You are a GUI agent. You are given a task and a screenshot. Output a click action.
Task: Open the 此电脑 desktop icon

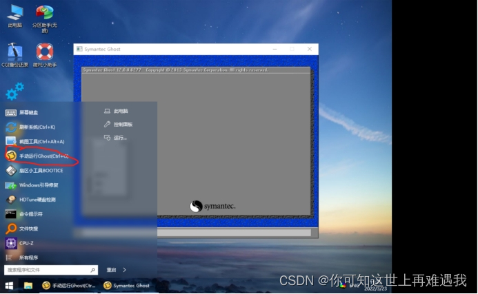[14, 17]
